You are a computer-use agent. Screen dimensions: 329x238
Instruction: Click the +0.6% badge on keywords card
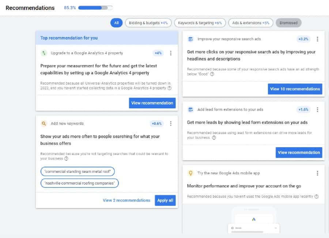[x=156, y=124]
